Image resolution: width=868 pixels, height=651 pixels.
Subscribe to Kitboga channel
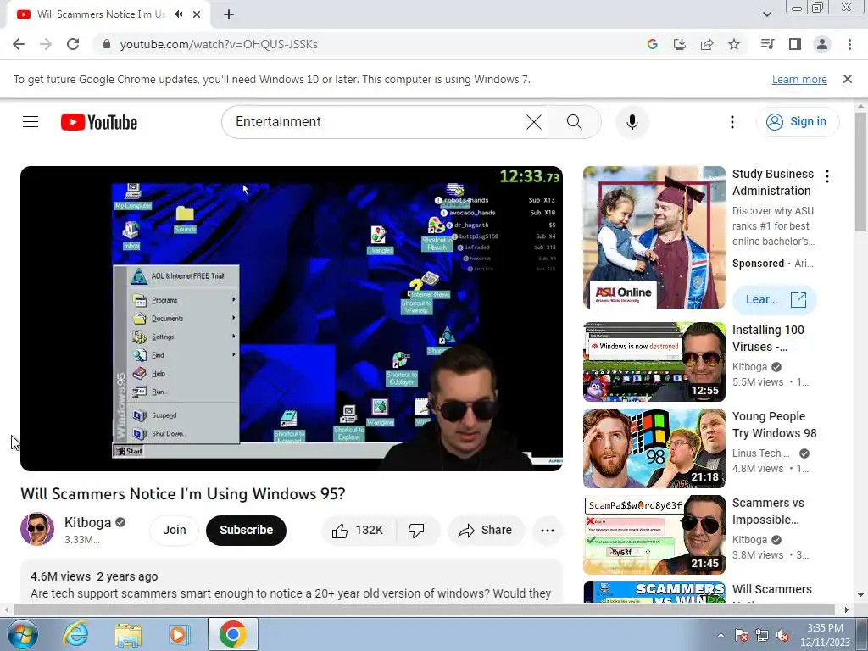click(x=247, y=530)
